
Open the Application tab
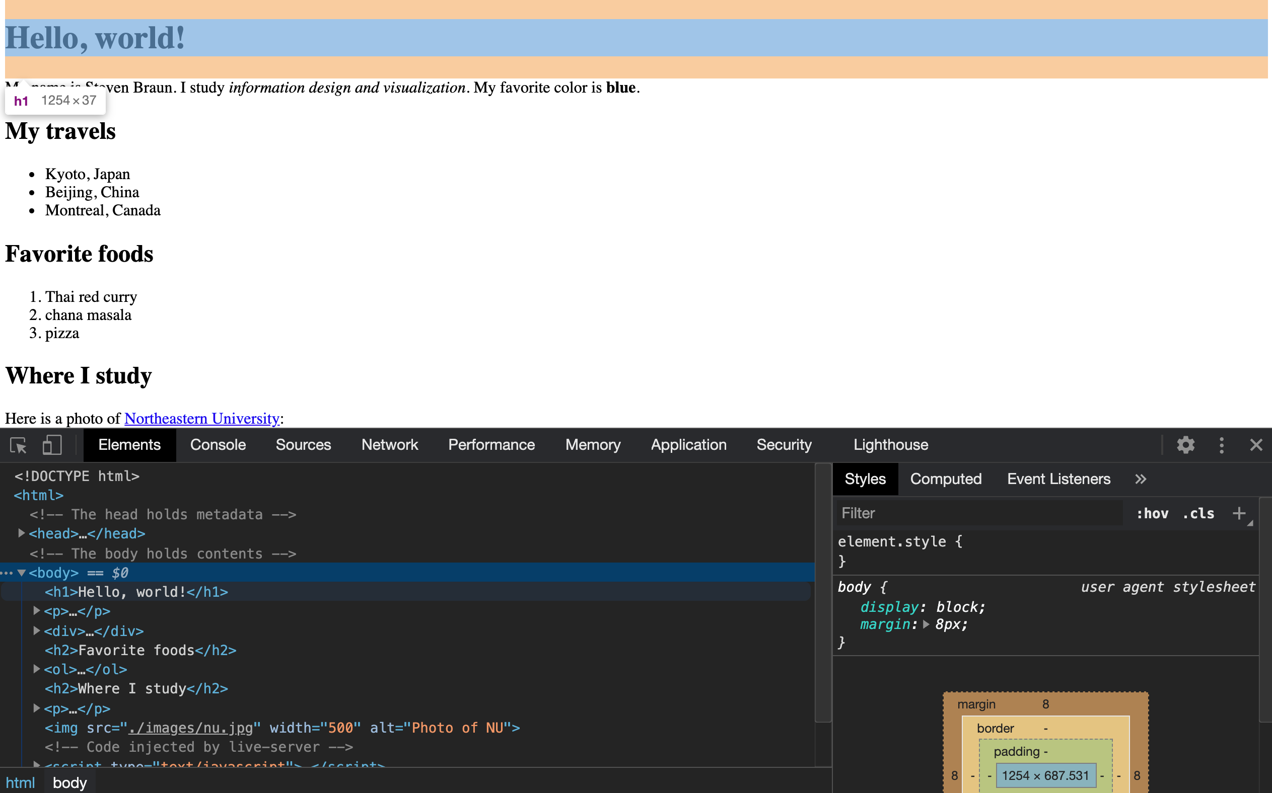[x=688, y=445]
